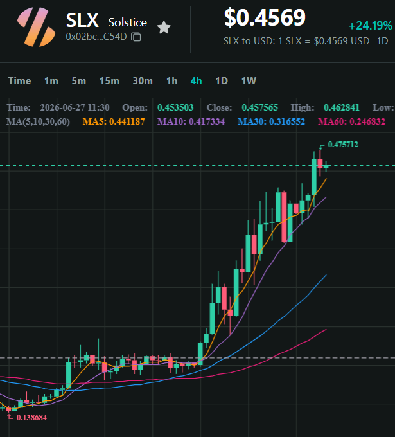The width and height of the screenshot is (395, 437).
Task: Click the Close value 0.457565
Action: (259, 107)
